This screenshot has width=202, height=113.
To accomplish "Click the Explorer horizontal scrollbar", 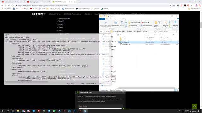I will pyautogui.click(x=146, y=88).
